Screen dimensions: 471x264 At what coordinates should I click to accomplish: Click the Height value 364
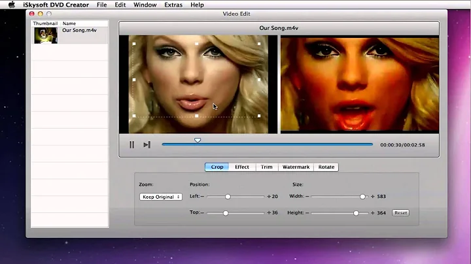point(381,212)
